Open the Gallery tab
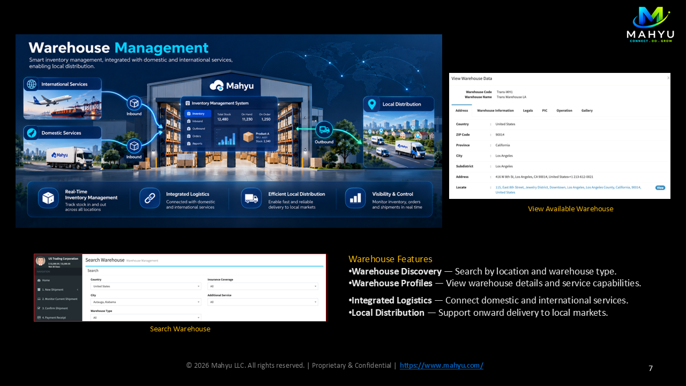The image size is (686, 386). 587,110
